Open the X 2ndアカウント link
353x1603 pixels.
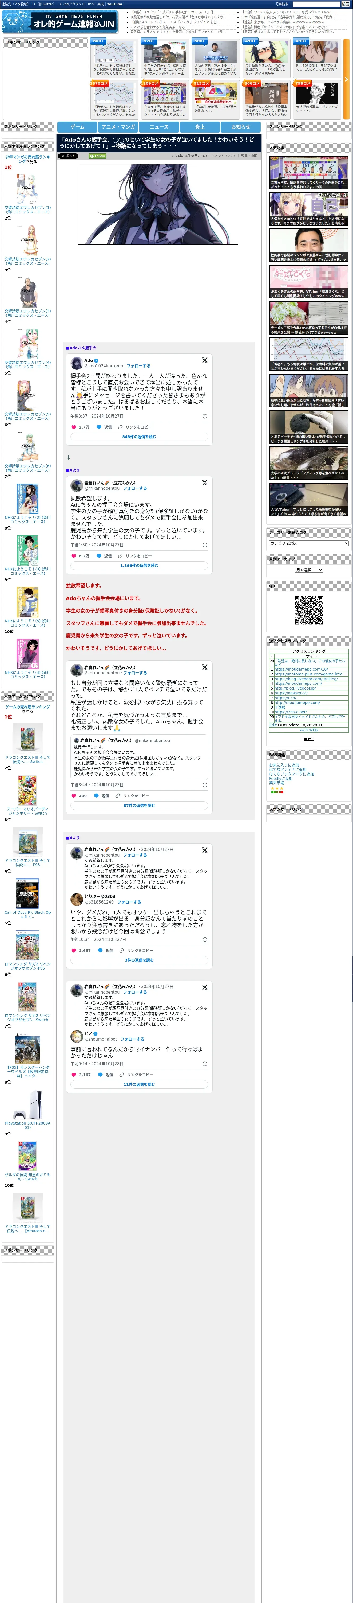click(x=72, y=4)
